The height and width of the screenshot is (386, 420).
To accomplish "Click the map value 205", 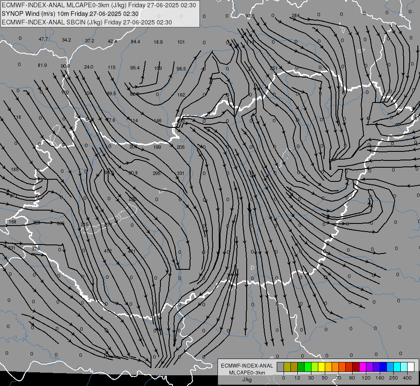I will click(x=181, y=147).
